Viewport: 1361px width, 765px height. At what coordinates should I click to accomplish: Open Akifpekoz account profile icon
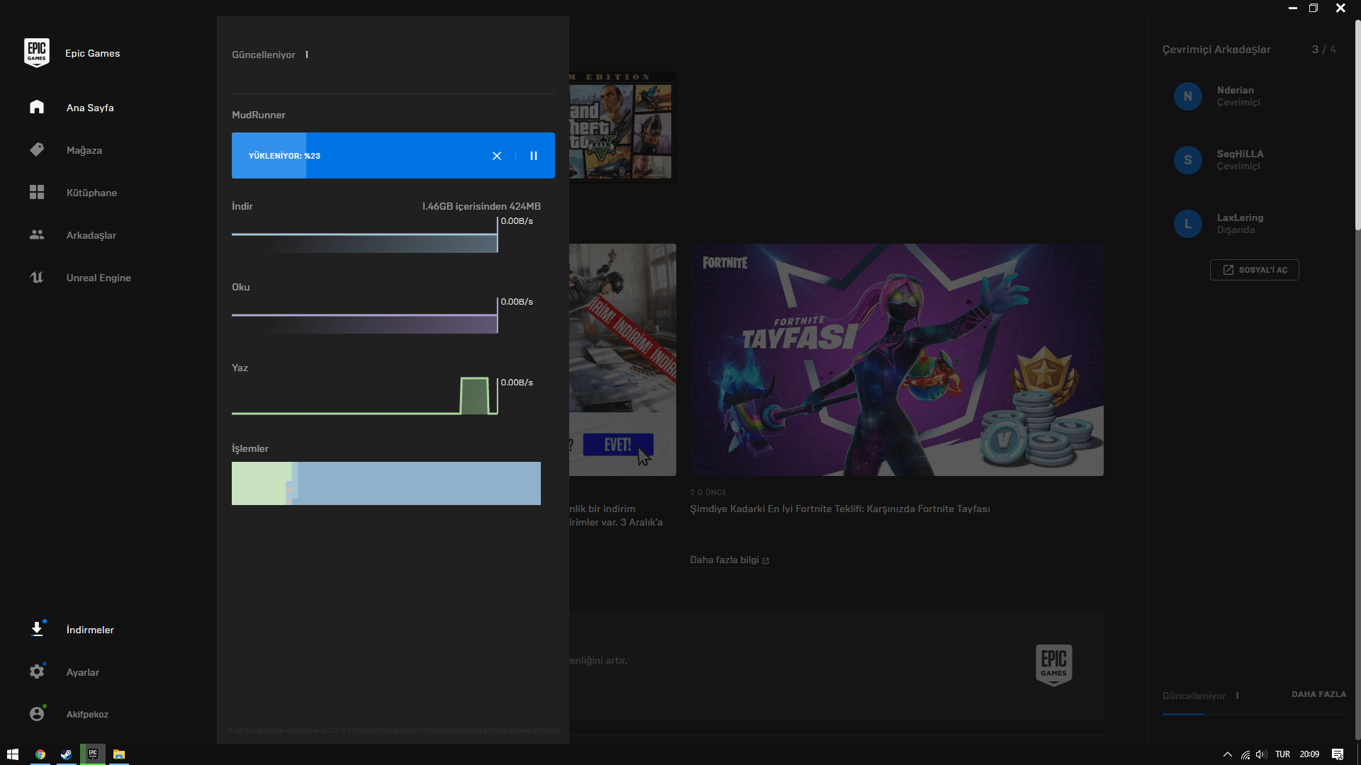pyautogui.click(x=37, y=714)
